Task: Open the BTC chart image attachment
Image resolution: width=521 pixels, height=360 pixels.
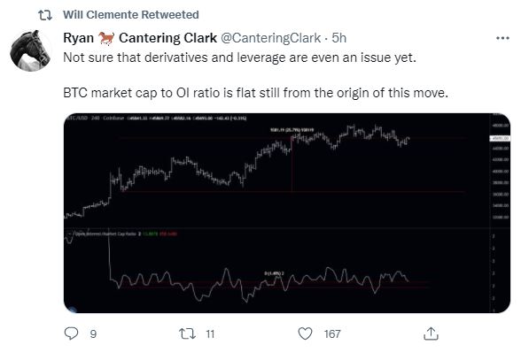Action: click(x=287, y=212)
